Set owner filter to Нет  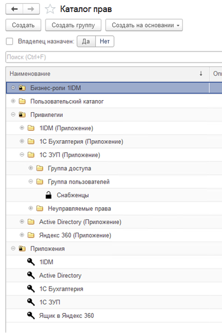(105, 41)
